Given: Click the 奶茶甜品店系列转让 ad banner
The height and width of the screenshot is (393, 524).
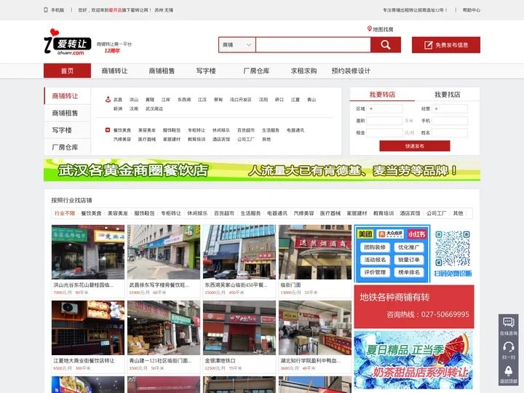Looking at the screenshot, I should [x=413, y=360].
